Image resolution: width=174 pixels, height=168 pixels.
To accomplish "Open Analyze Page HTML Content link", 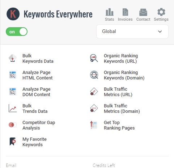I will 38,75.
